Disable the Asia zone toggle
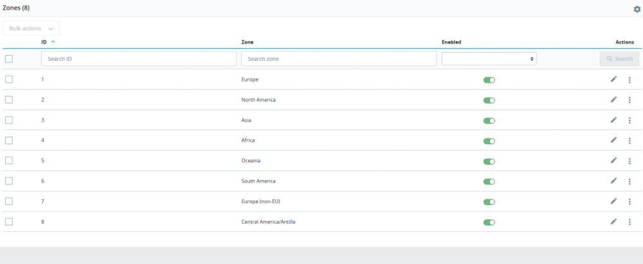The width and height of the screenshot is (643, 264). pos(489,120)
